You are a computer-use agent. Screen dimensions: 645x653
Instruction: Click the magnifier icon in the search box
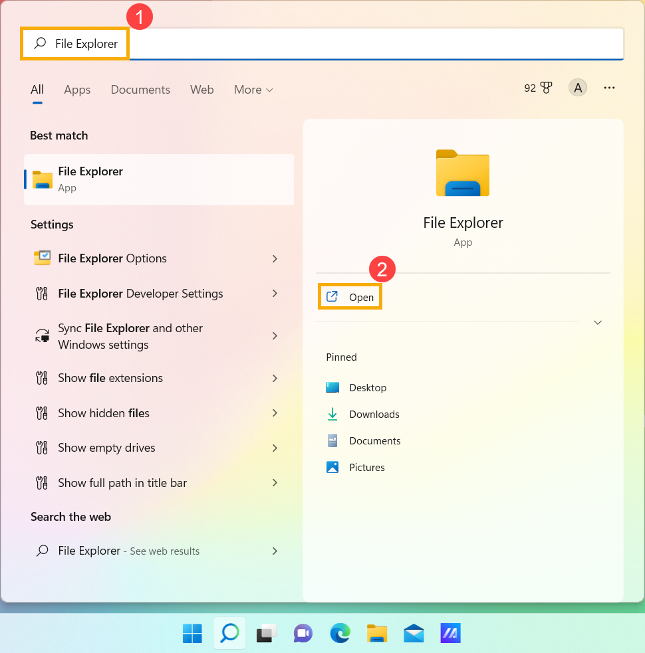tap(41, 43)
